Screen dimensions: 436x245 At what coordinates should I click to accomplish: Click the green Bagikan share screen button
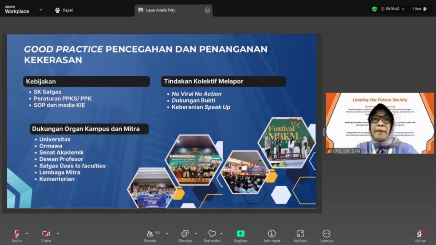pyautogui.click(x=241, y=234)
